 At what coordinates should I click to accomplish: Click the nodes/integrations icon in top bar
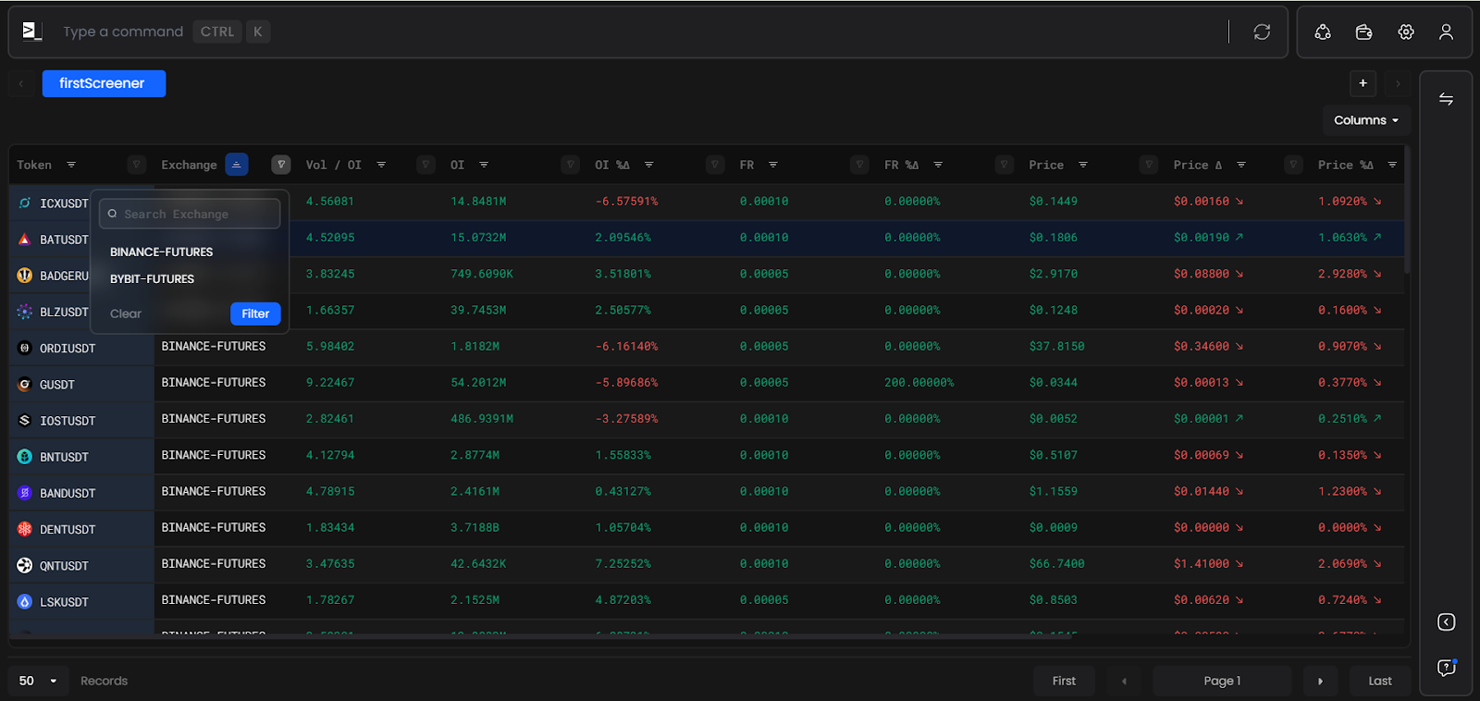(1323, 32)
